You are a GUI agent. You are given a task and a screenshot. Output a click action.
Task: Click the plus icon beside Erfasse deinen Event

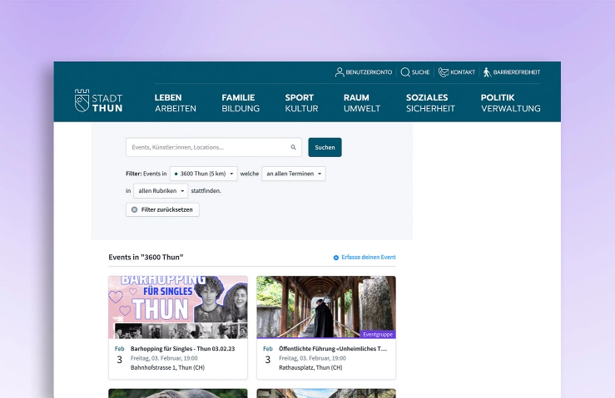point(336,258)
